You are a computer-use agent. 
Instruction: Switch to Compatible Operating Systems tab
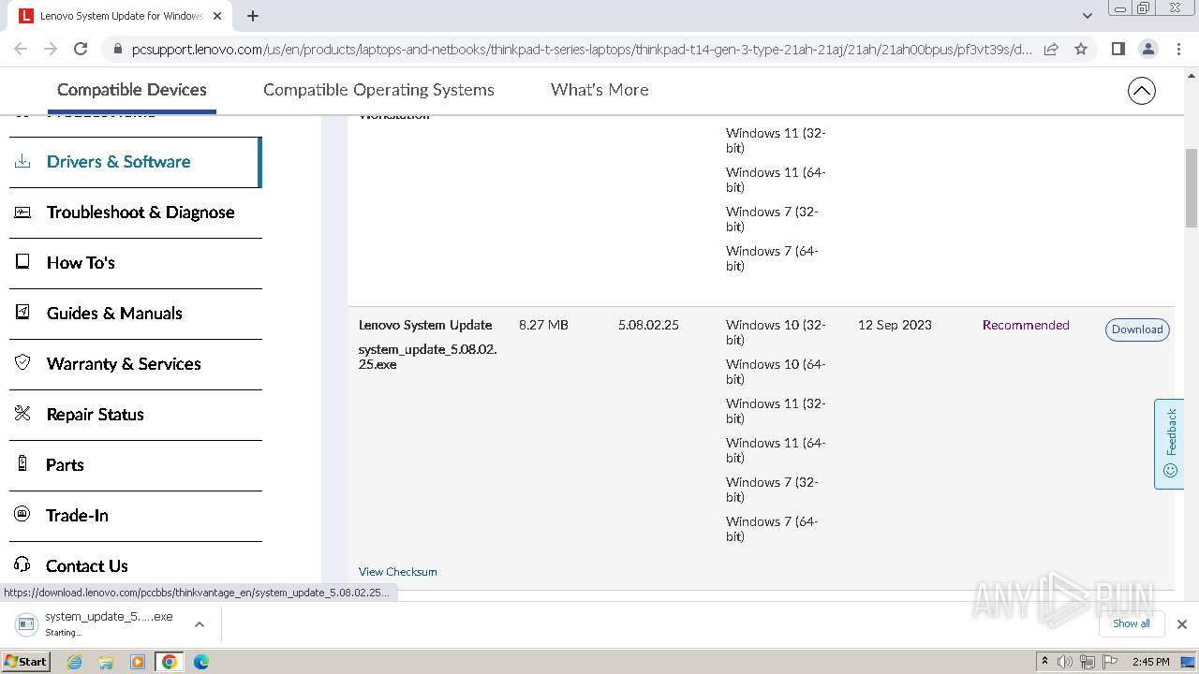point(378,90)
